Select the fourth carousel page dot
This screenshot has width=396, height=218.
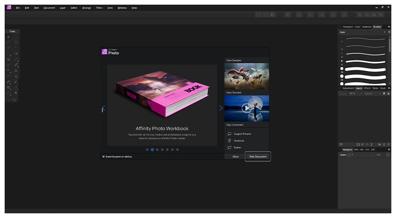163,150
